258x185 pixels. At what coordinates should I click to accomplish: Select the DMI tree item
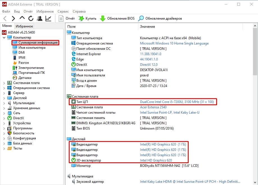tap(19, 53)
